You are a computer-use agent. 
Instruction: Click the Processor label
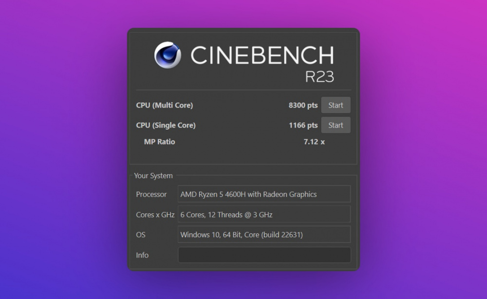click(x=151, y=194)
